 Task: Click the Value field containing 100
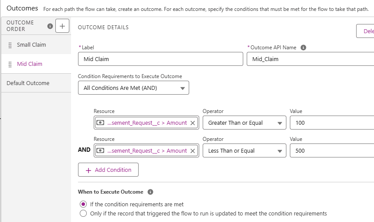[x=331, y=123]
